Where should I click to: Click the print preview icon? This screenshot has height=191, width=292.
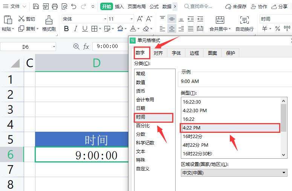coord(64,6)
